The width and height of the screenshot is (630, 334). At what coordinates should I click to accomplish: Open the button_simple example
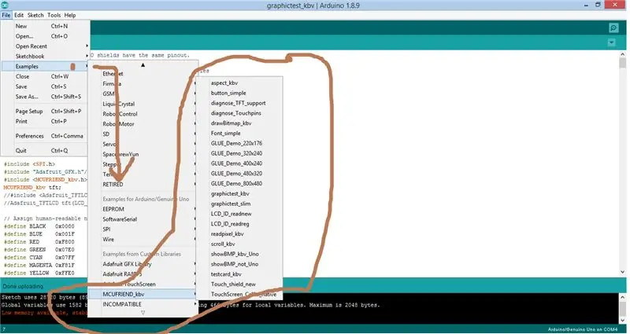(239, 93)
